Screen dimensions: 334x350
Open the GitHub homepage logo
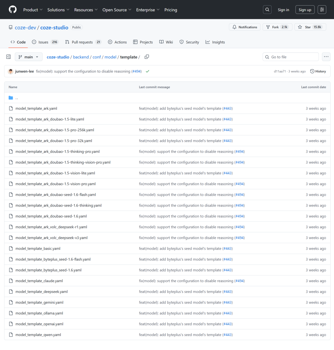(x=13, y=10)
